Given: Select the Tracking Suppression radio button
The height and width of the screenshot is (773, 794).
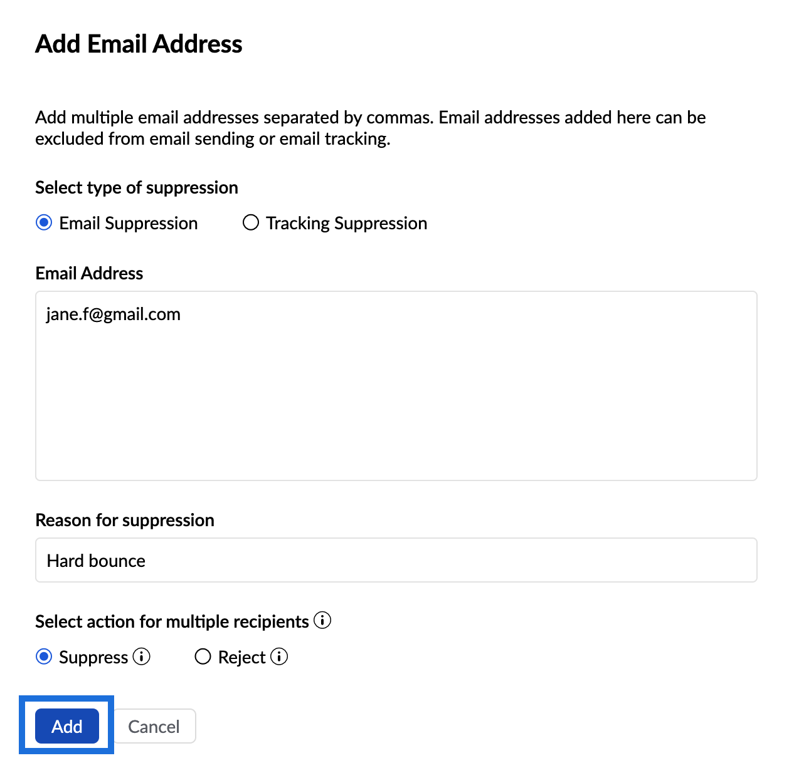Looking at the screenshot, I should point(251,223).
